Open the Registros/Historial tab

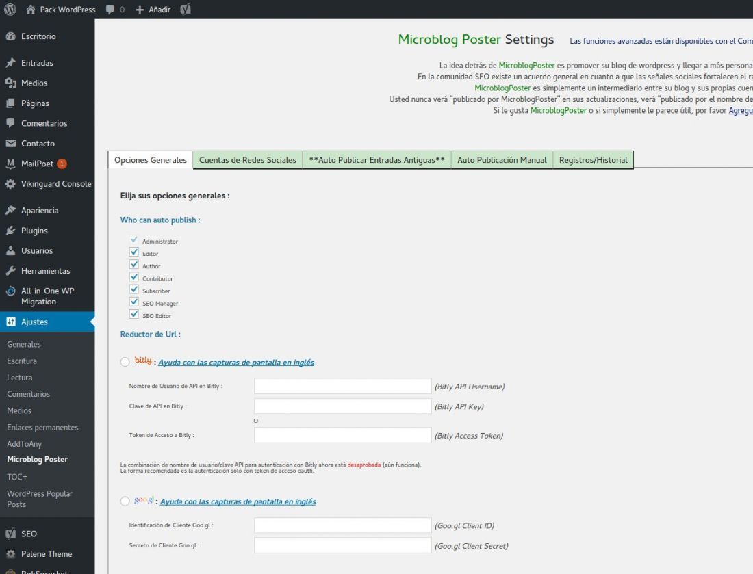coord(593,160)
